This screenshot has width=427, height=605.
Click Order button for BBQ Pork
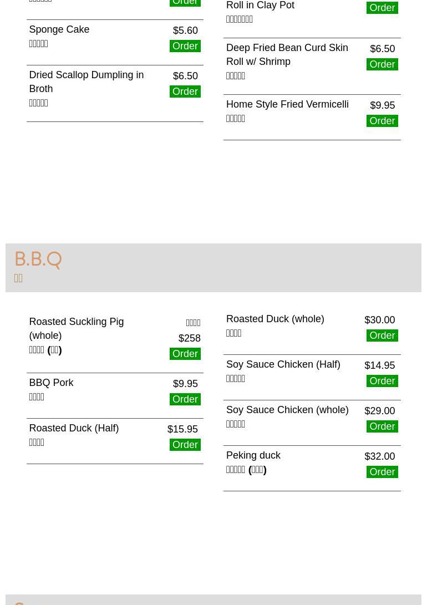(x=185, y=399)
